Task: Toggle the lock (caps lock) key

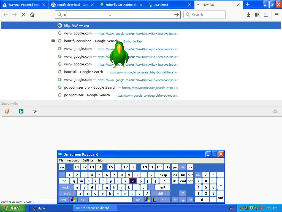Action: tap(66, 187)
